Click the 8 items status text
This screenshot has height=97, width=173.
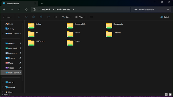point(5,95)
